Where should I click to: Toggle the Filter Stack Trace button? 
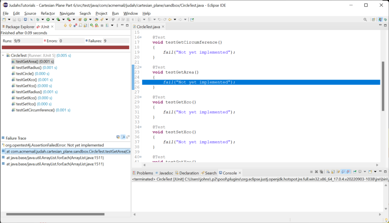123,137
